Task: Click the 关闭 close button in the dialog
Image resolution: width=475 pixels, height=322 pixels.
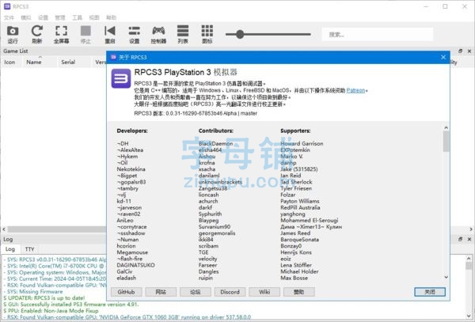Action: coord(430,292)
